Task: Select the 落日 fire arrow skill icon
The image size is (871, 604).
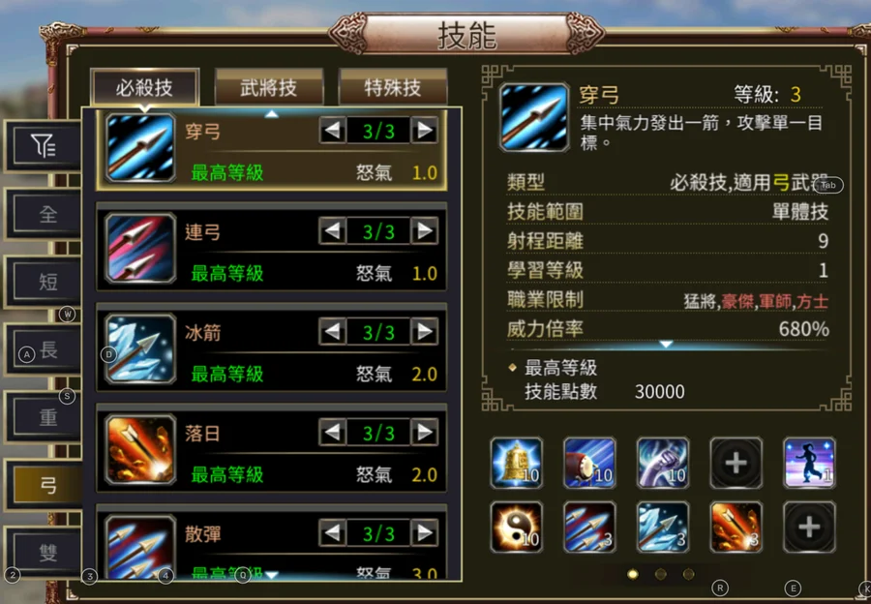Action: [140, 449]
